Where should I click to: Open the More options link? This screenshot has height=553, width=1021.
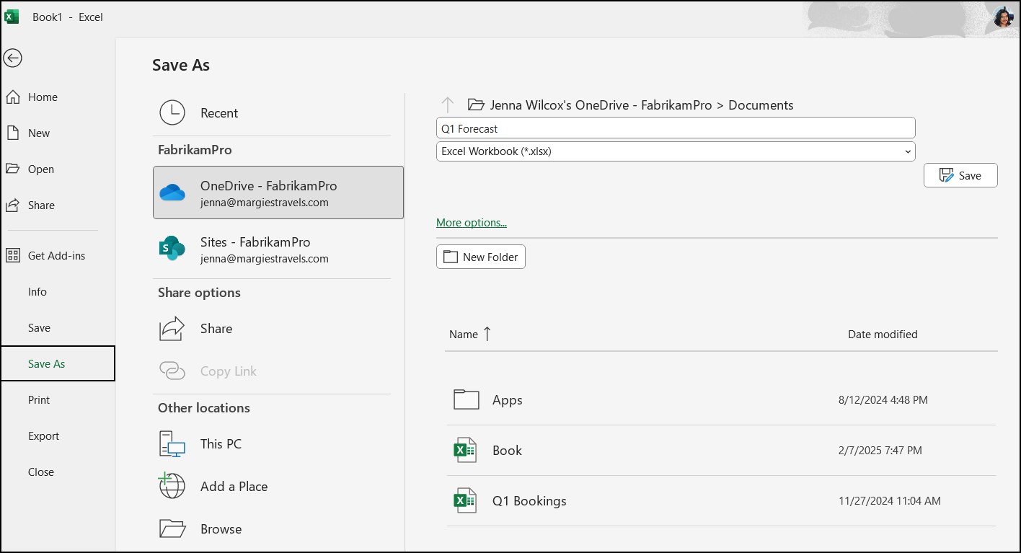[x=471, y=222]
